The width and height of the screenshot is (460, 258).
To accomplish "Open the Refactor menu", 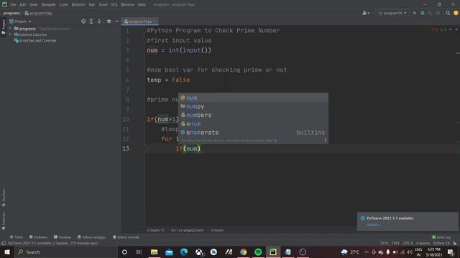I will point(78,5).
